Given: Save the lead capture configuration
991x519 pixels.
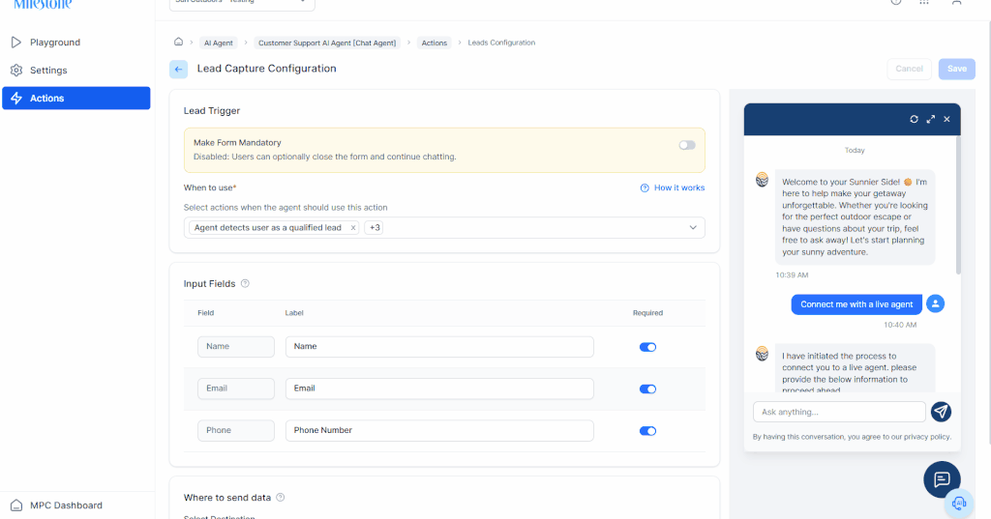Looking at the screenshot, I should [956, 69].
